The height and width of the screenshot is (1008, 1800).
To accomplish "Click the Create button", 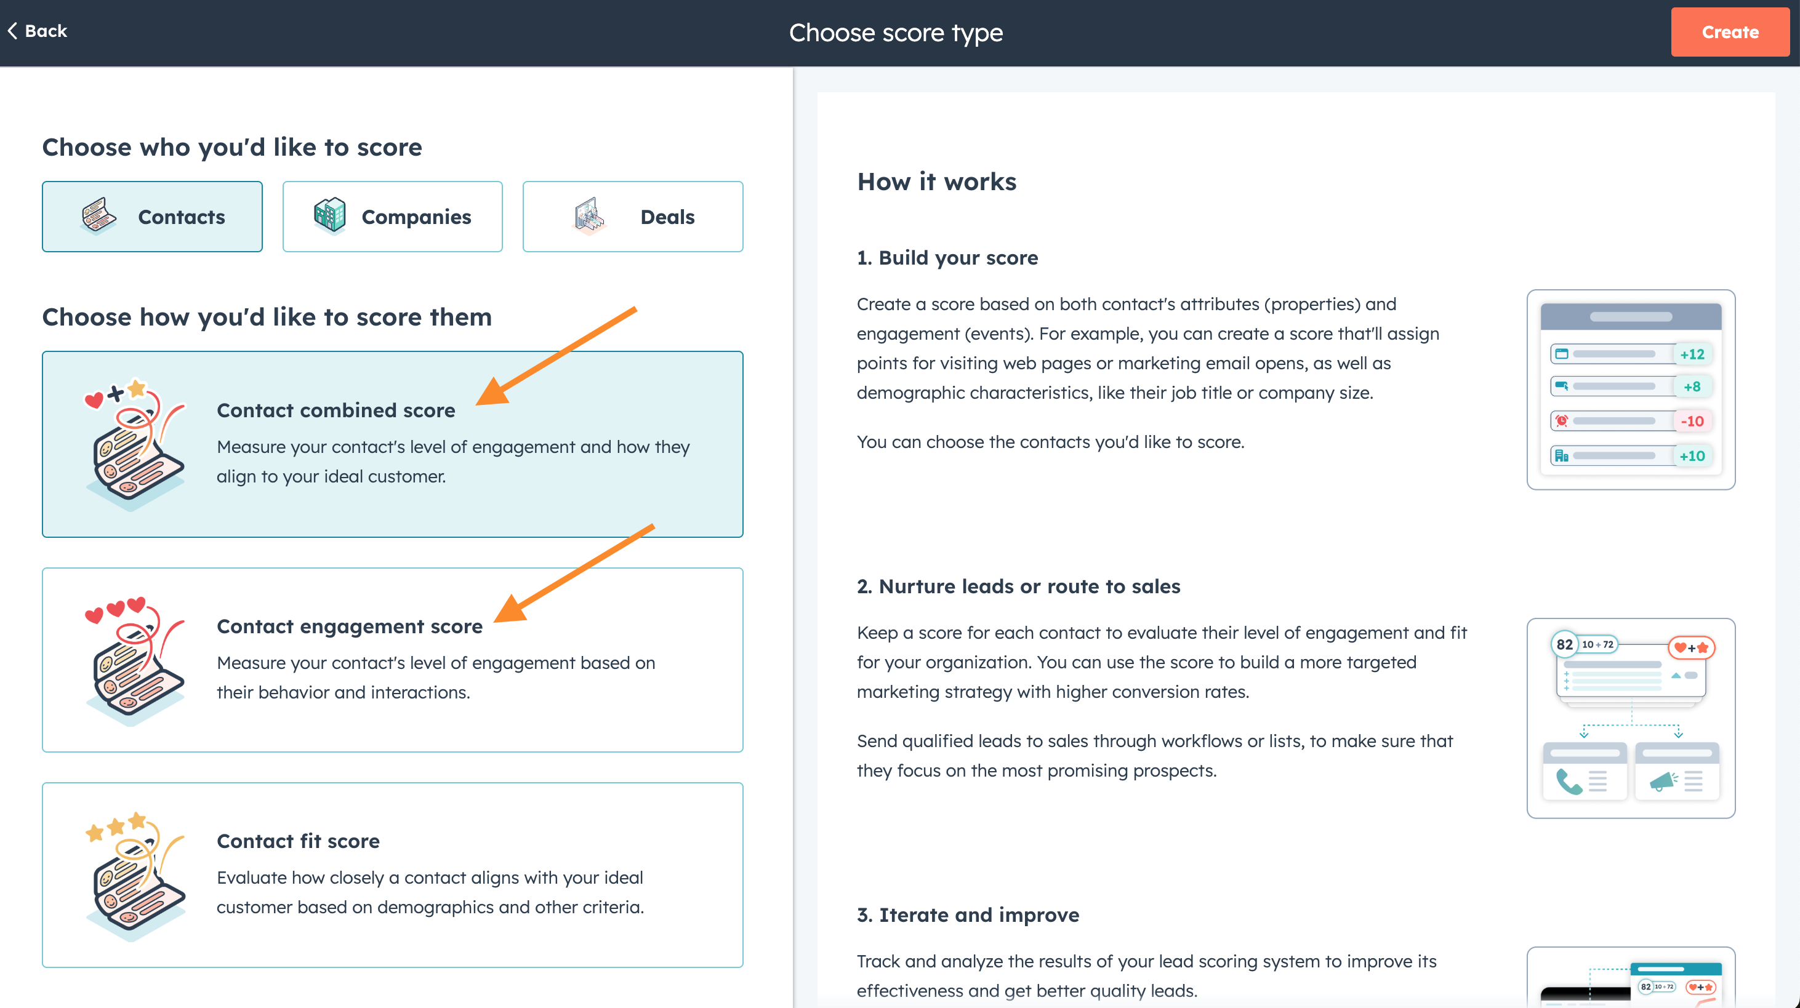I will (1729, 31).
